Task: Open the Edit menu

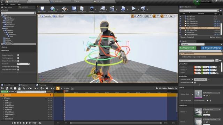Action: [7, 5]
